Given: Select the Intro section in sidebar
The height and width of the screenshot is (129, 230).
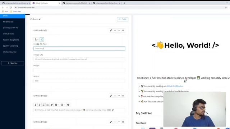Looking at the screenshot, I should (13, 16).
